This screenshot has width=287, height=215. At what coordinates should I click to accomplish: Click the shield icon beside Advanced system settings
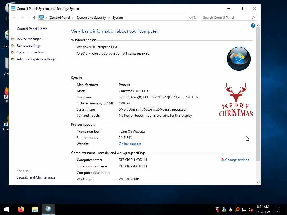point(13,59)
